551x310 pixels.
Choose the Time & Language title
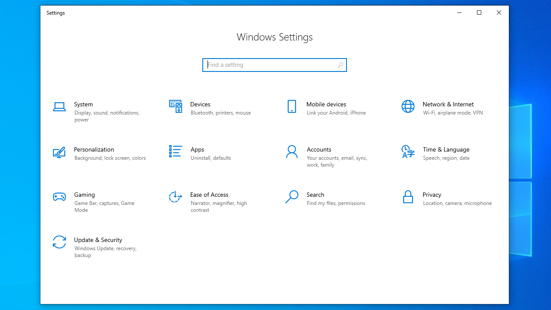446,149
